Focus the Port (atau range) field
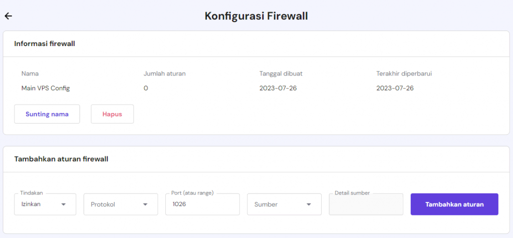Screen dimensions: 513x238 [x=202, y=204]
